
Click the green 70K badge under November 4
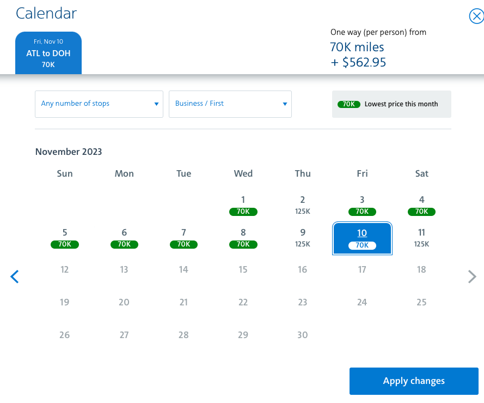pyautogui.click(x=421, y=212)
